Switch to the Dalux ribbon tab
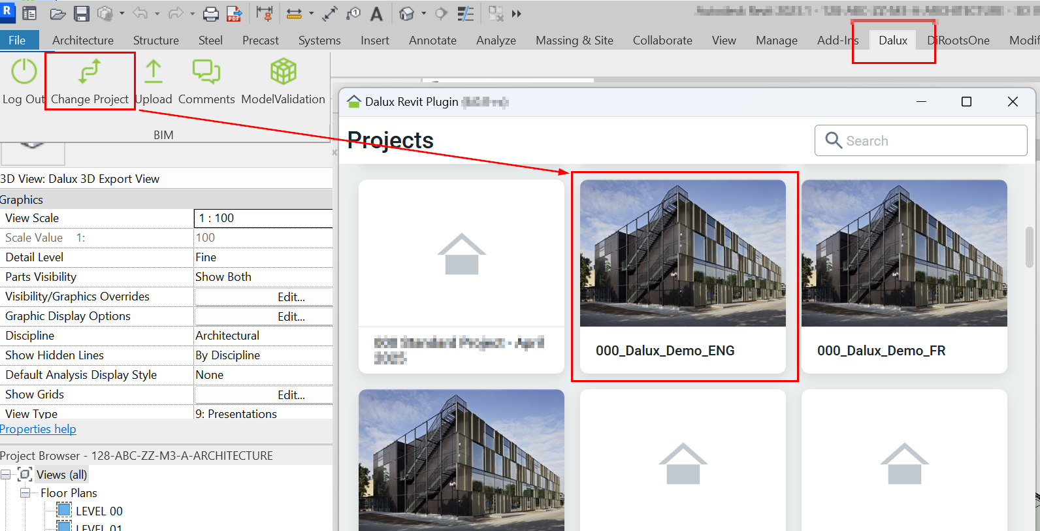 pos(892,40)
